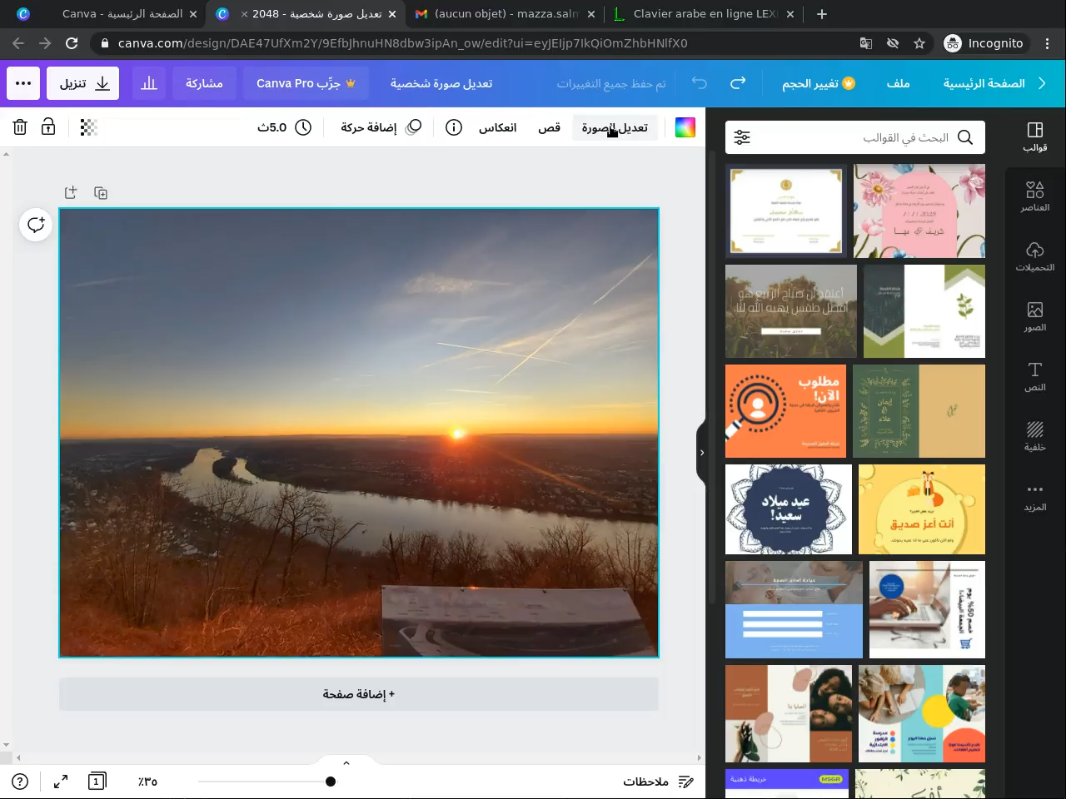Click the undo arrow icon
This screenshot has height=799, width=1066.
[x=700, y=83]
